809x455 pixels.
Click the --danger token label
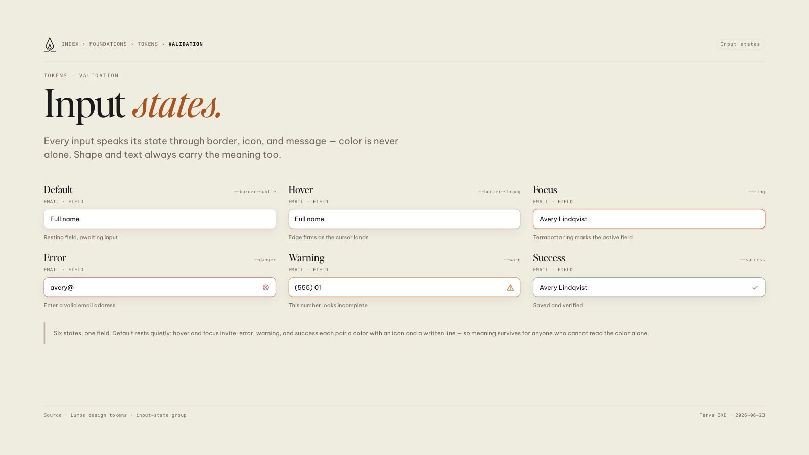click(264, 260)
